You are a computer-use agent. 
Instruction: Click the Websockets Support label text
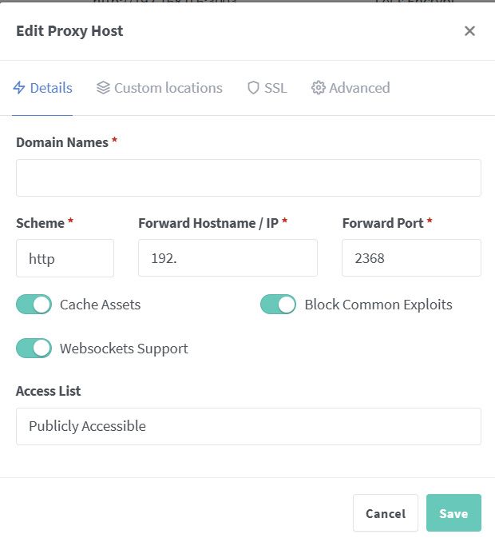point(124,349)
